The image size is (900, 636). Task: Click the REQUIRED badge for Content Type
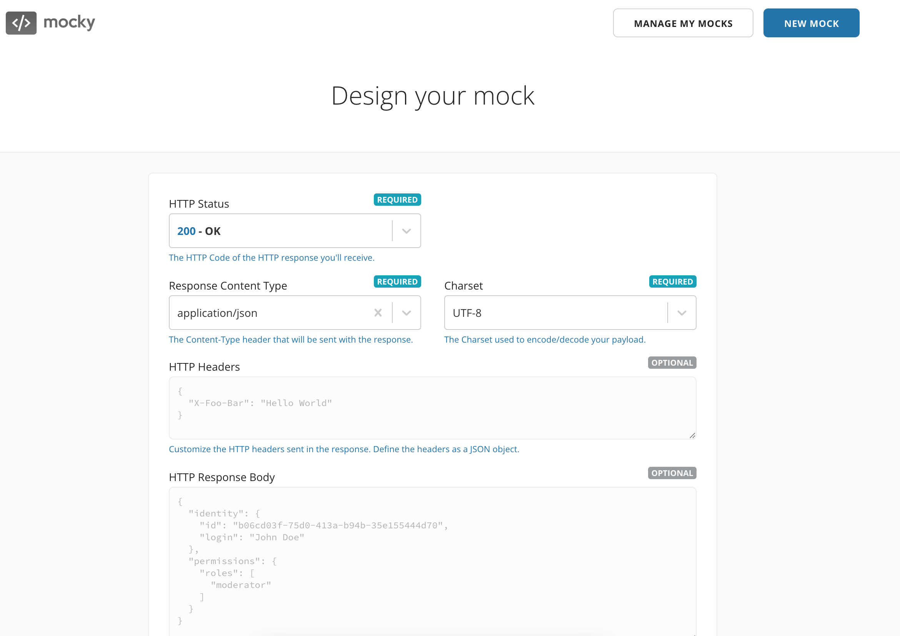[397, 281]
